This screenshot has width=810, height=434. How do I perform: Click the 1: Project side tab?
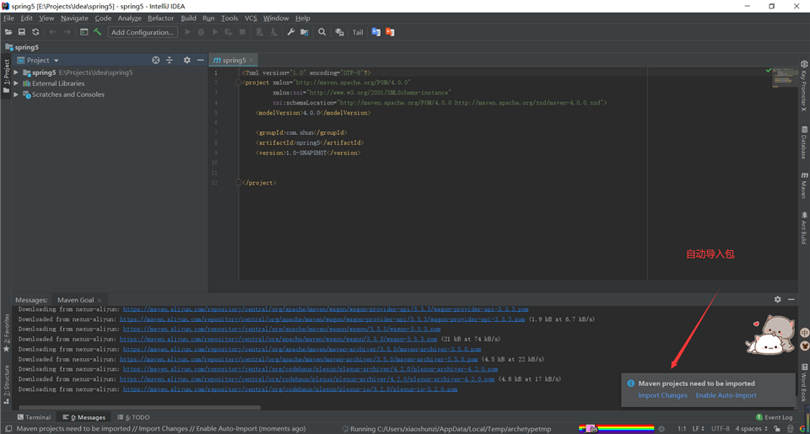[x=6, y=76]
